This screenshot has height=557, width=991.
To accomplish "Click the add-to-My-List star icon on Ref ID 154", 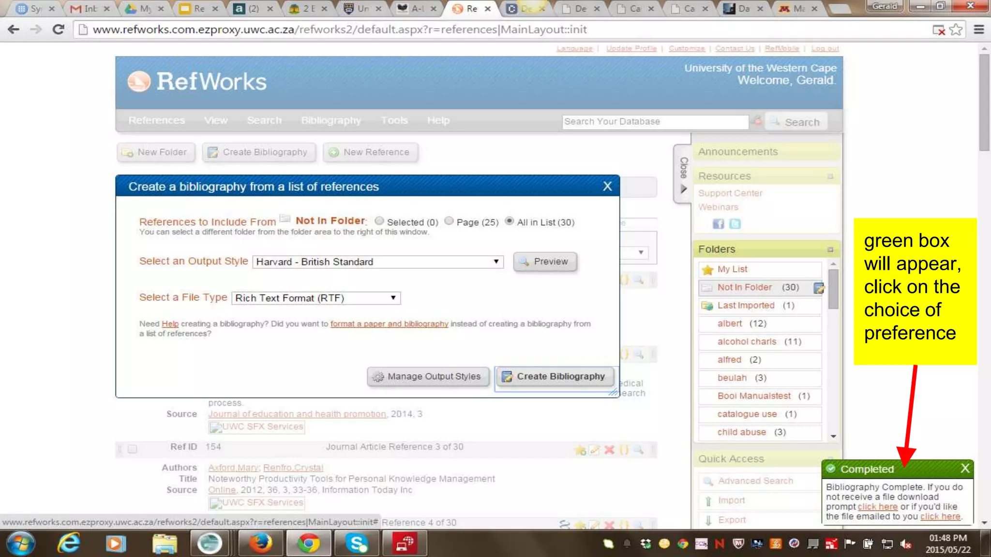I will pyautogui.click(x=580, y=450).
